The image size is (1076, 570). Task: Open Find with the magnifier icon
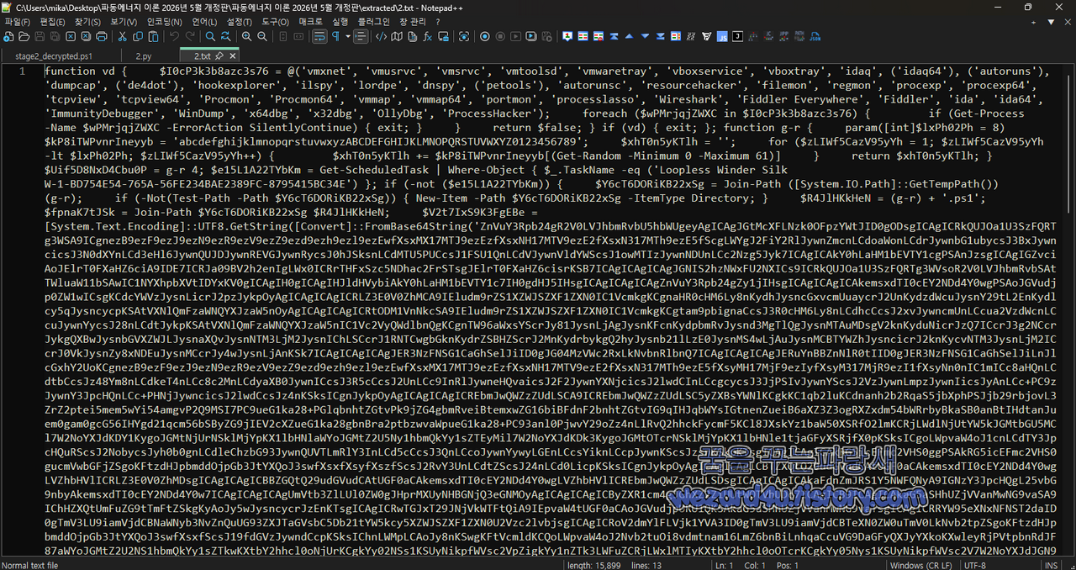point(210,36)
